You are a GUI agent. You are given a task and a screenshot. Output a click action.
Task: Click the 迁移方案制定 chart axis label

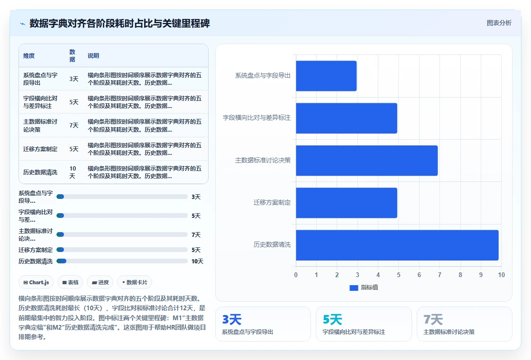point(272,203)
